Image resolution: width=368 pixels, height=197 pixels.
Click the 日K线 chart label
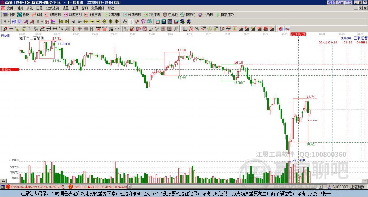pos(5,36)
